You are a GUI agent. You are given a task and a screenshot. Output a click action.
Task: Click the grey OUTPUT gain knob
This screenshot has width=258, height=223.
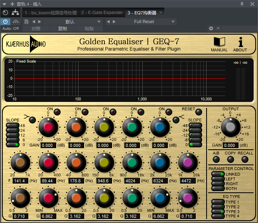coord(231,127)
